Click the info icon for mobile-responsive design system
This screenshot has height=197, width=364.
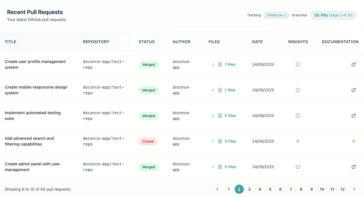[x=298, y=90]
